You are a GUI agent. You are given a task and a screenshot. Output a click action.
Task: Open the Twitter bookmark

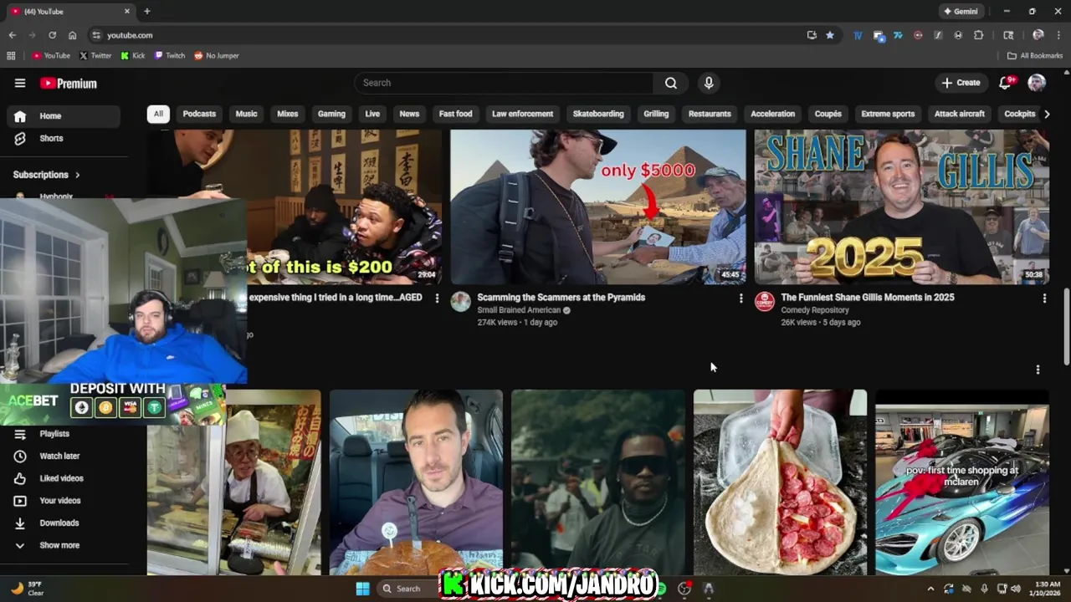[x=95, y=56]
